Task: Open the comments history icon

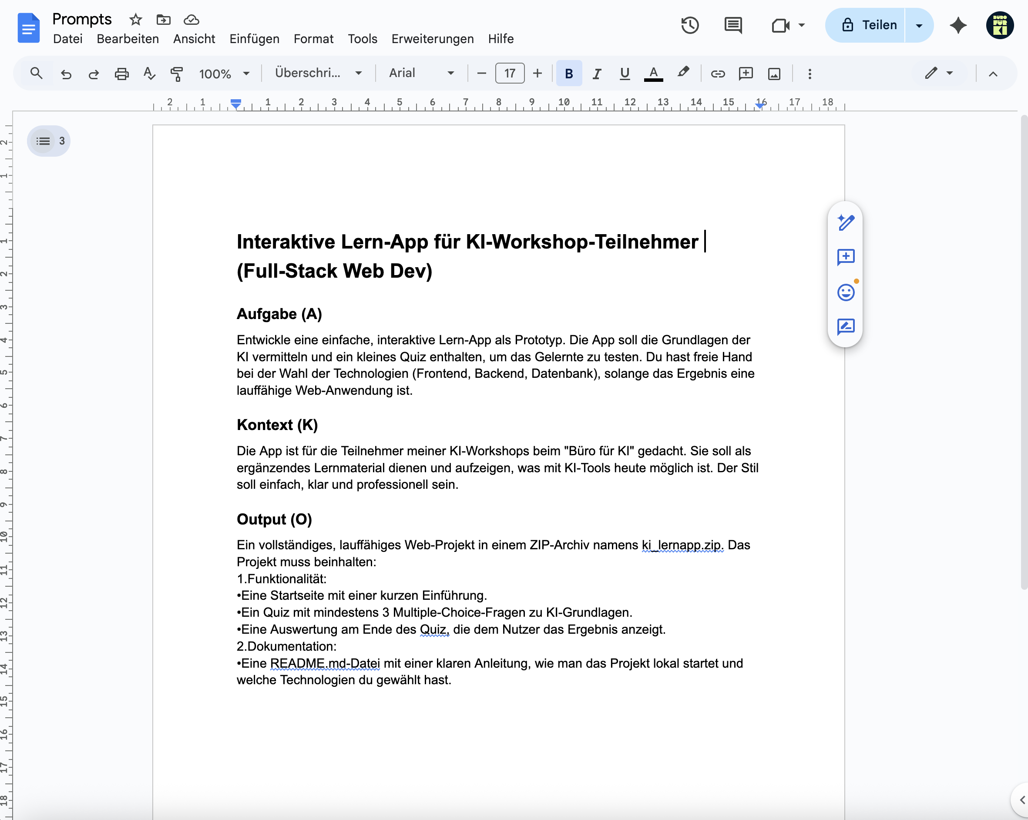Action: pyautogui.click(x=733, y=25)
